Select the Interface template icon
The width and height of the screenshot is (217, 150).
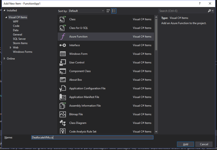click(x=63, y=45)
